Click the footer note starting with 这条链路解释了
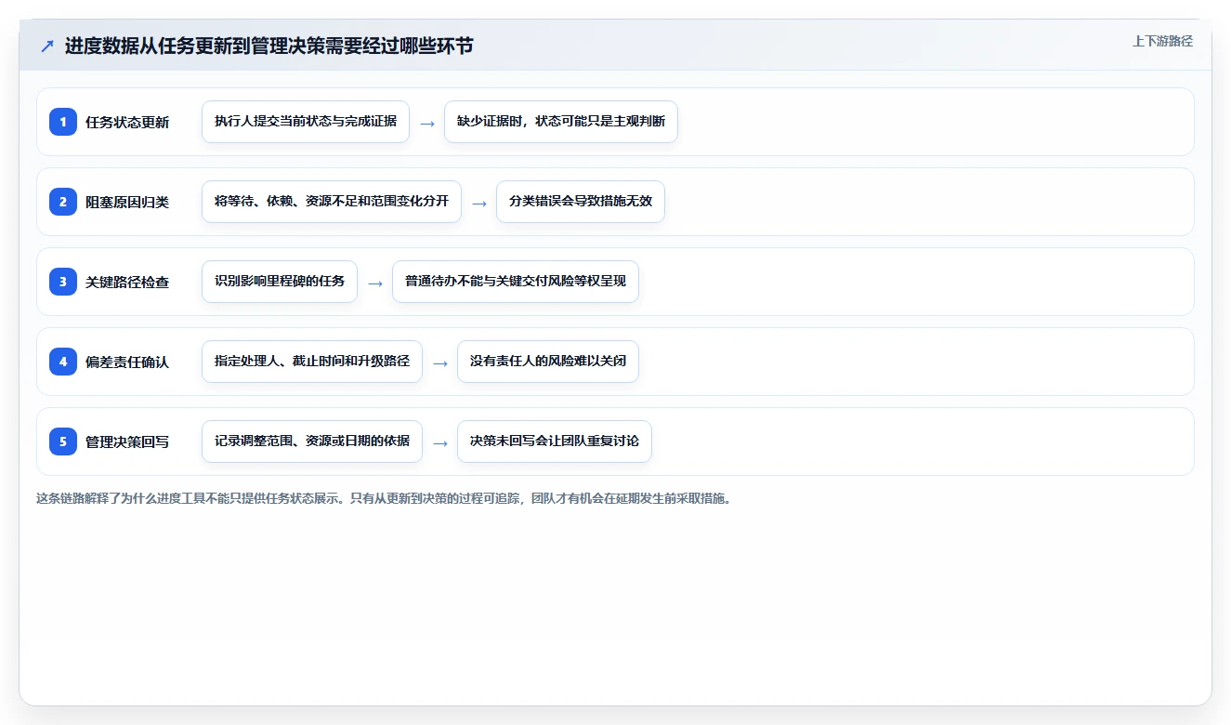Image resolution: width=1231 pixels, height=725 pixels. 384,498
